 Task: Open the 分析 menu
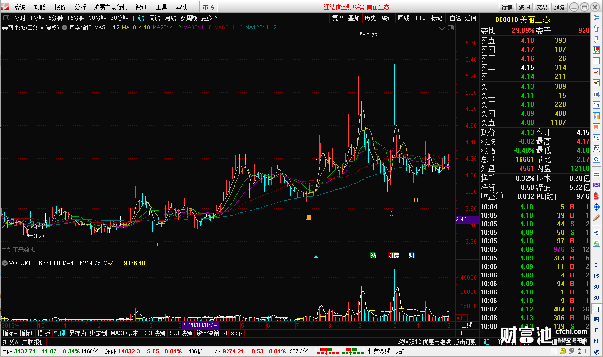pos(81,7)
